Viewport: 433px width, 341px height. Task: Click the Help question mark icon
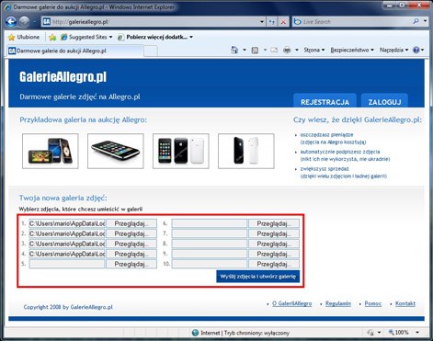tap(416, 50)
